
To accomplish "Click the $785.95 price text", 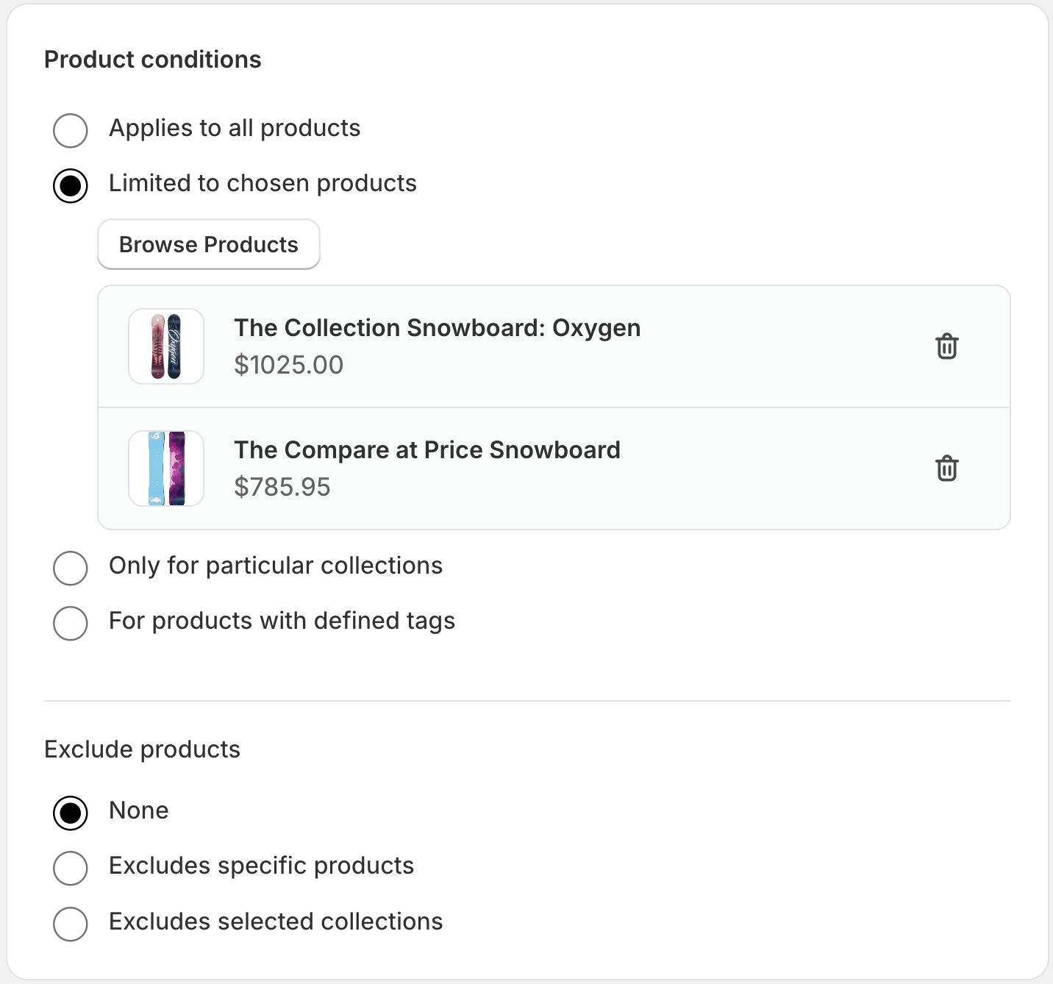I will point(282,487).
